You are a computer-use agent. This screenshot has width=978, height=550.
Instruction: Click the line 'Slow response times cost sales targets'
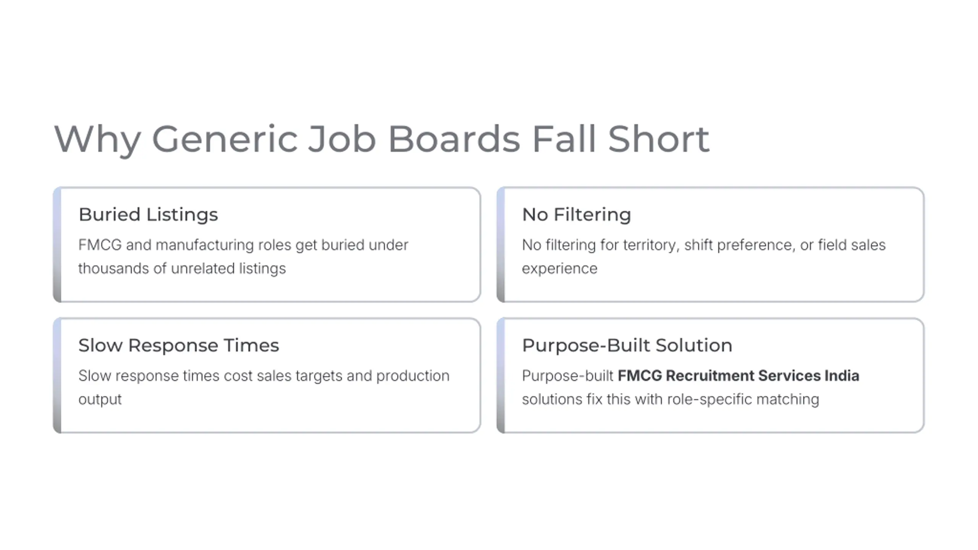coord(264,376)
